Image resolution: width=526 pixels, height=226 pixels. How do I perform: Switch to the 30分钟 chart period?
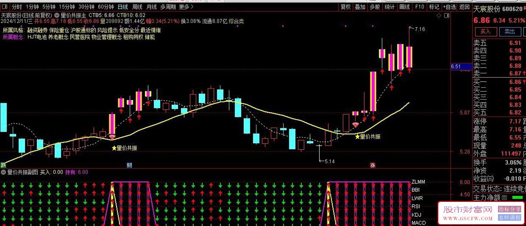[x=86, y=7]
